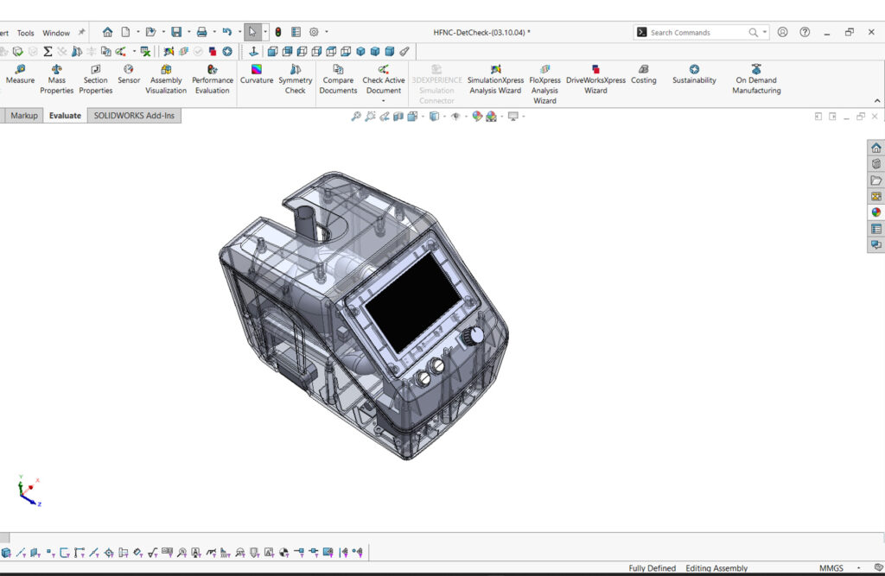Viewport: 885px width, 576px height.
Task: Open FloXpress Analysis Wizard
Action: click(x=544, y=85)
